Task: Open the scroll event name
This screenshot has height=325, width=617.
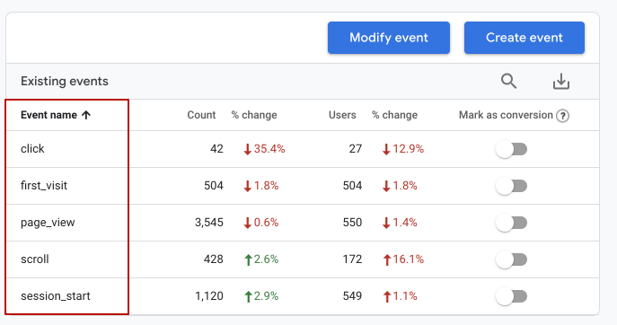Action: tap(35, 259)
